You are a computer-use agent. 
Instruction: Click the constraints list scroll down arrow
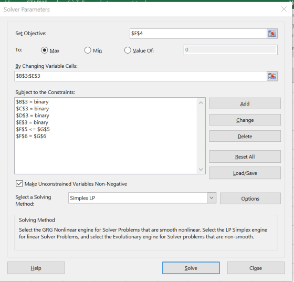(201, 169)
